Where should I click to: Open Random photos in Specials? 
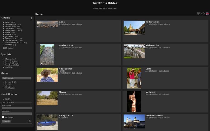[x=12, y=65]
